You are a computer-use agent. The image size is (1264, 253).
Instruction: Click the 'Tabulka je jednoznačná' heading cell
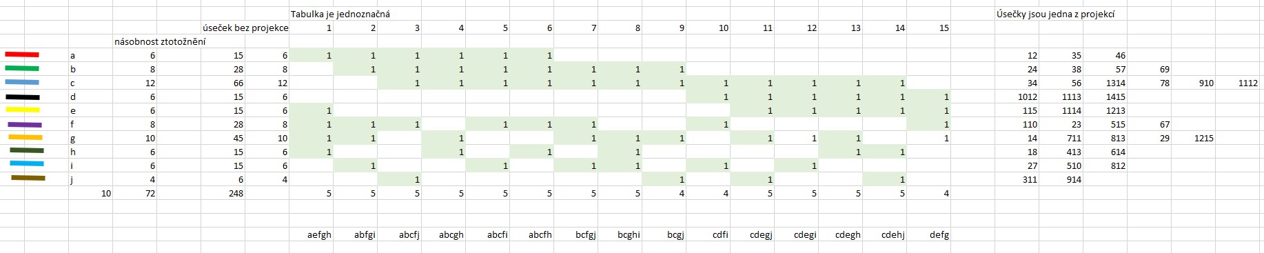click(x=336, y=14)
